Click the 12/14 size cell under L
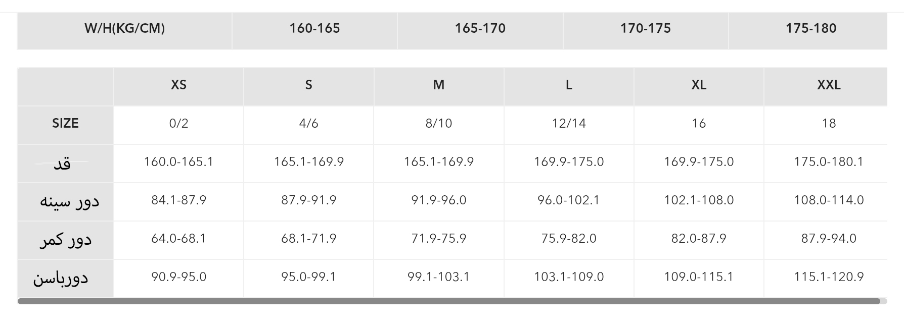The height and width of the screenshot is (327, 904). point(569,123)
